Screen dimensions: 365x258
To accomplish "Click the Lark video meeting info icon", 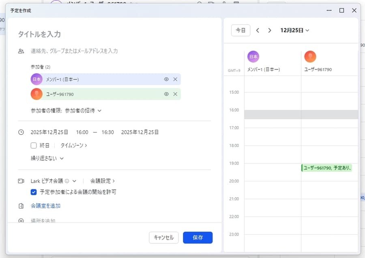I will [67, 181].
